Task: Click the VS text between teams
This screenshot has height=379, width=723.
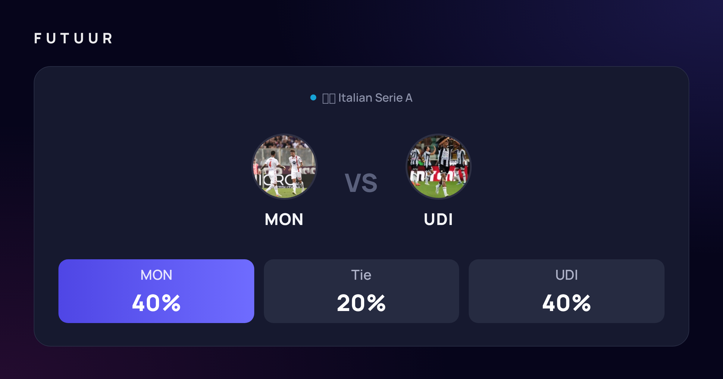Action: (x=361, y=183)
